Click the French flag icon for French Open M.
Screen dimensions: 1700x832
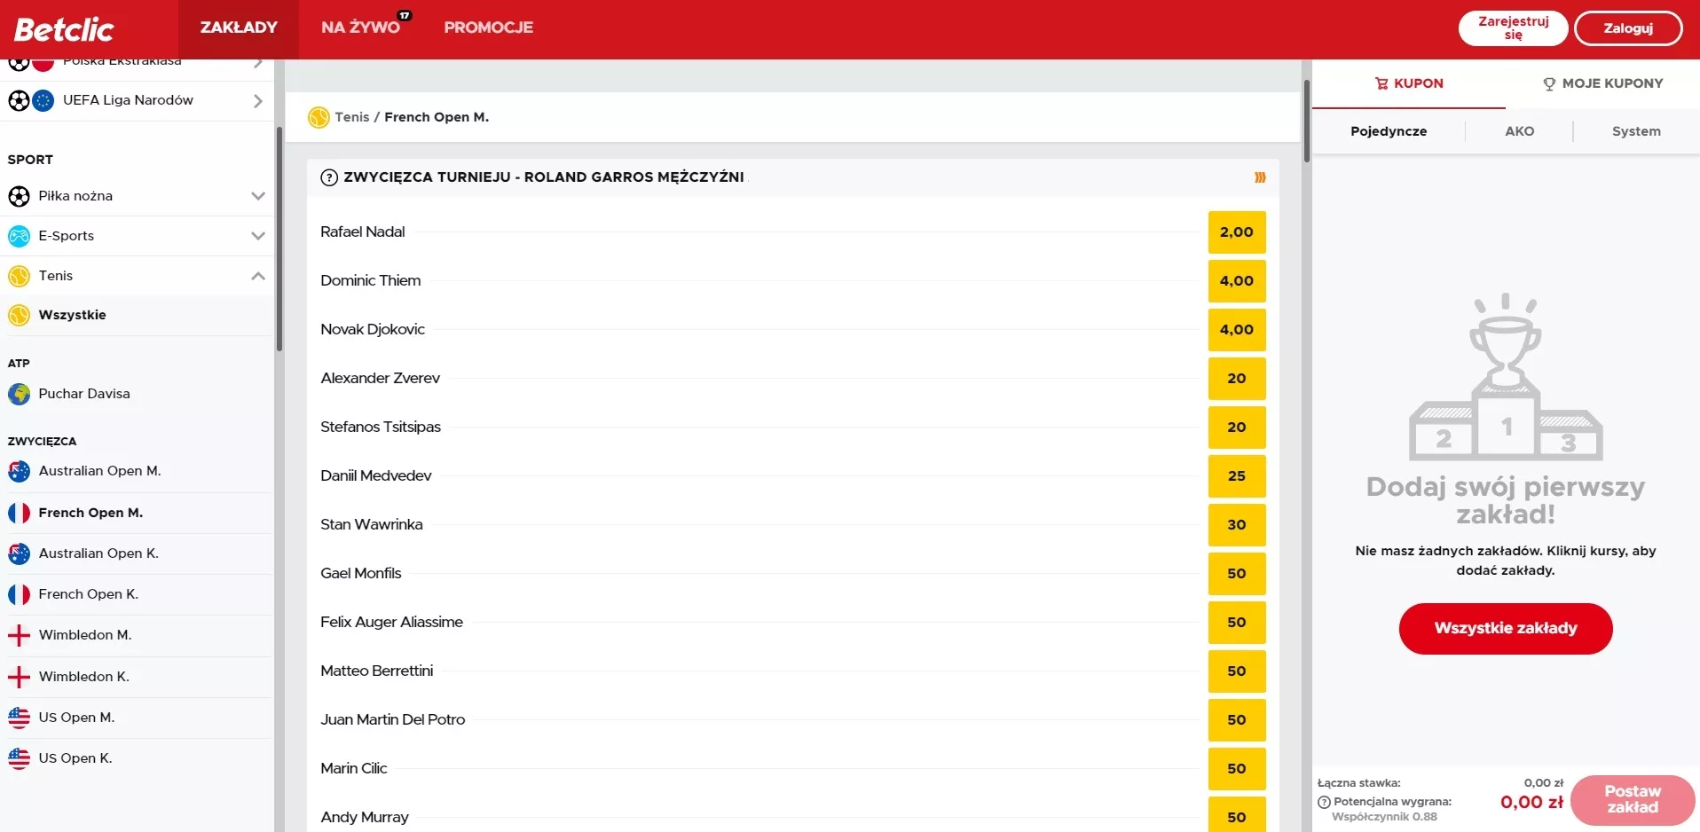(19, 513)
